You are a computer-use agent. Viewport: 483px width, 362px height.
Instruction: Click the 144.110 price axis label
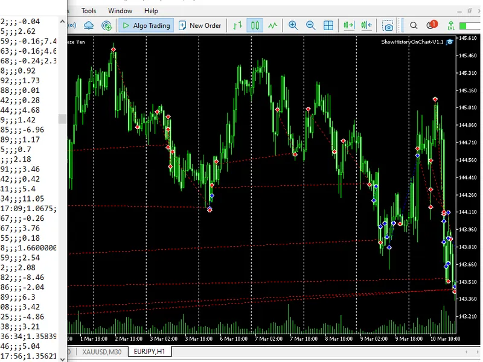tap(468, 212)
